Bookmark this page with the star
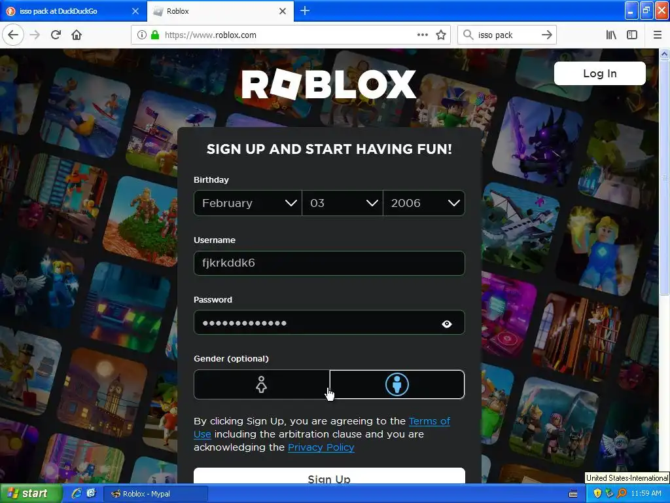670x503 pixels. click(x=441, y=35)
